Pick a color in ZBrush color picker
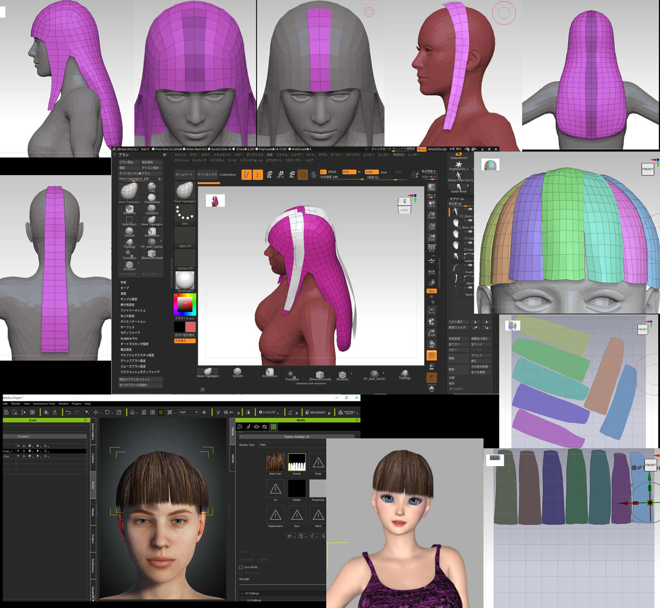The image size is (660, 608). point(185,304)
